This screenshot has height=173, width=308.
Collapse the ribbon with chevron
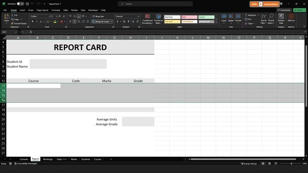304,26
